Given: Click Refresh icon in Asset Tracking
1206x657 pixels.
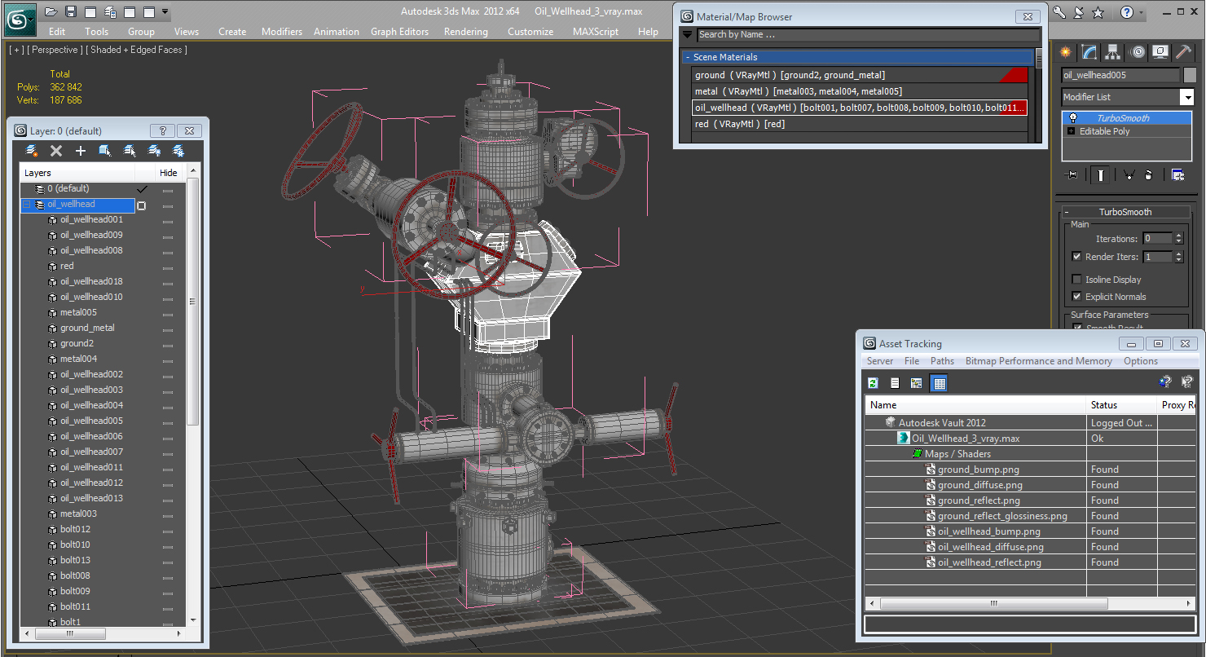Looking at the screenshot, I should (x=873, y=383).
